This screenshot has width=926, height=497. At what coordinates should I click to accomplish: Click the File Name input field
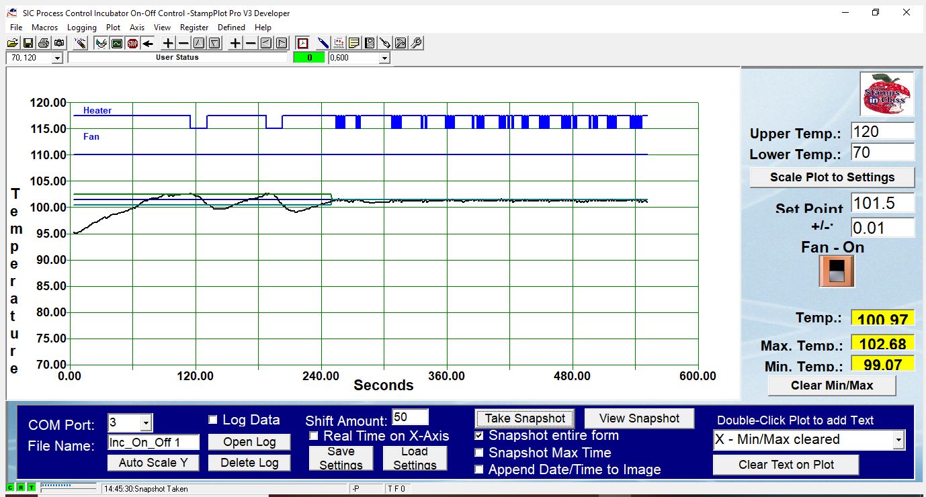pos(153,443)
